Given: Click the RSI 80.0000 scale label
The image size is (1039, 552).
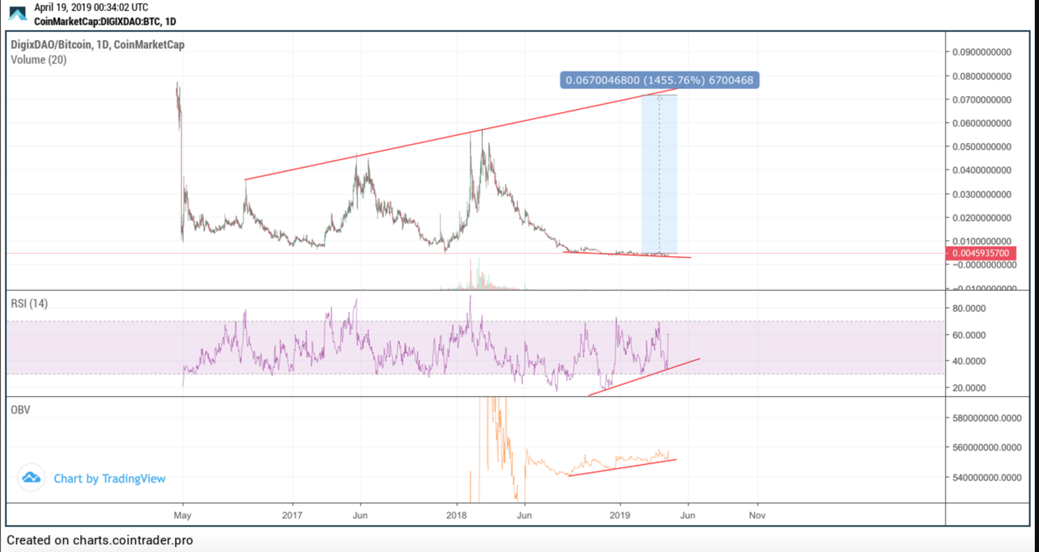Looking at the screenshot, I should (969, 309).
